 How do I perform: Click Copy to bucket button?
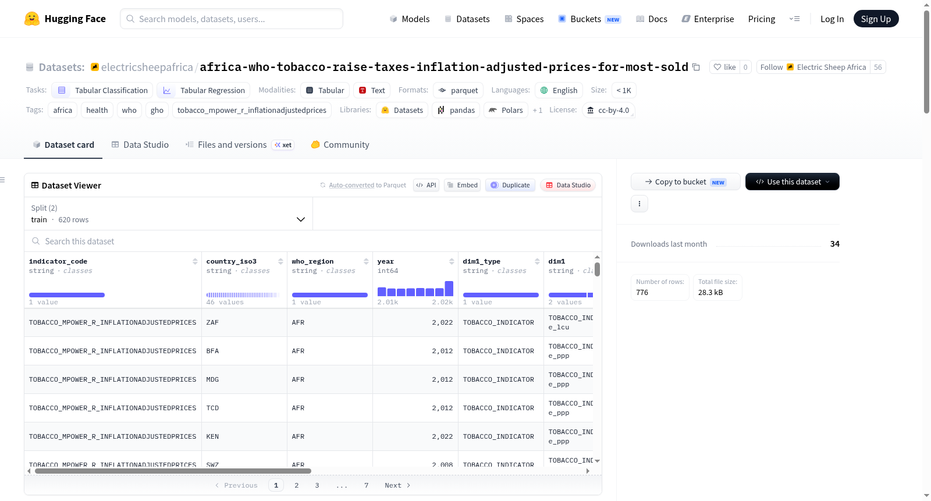coord(685,182)
